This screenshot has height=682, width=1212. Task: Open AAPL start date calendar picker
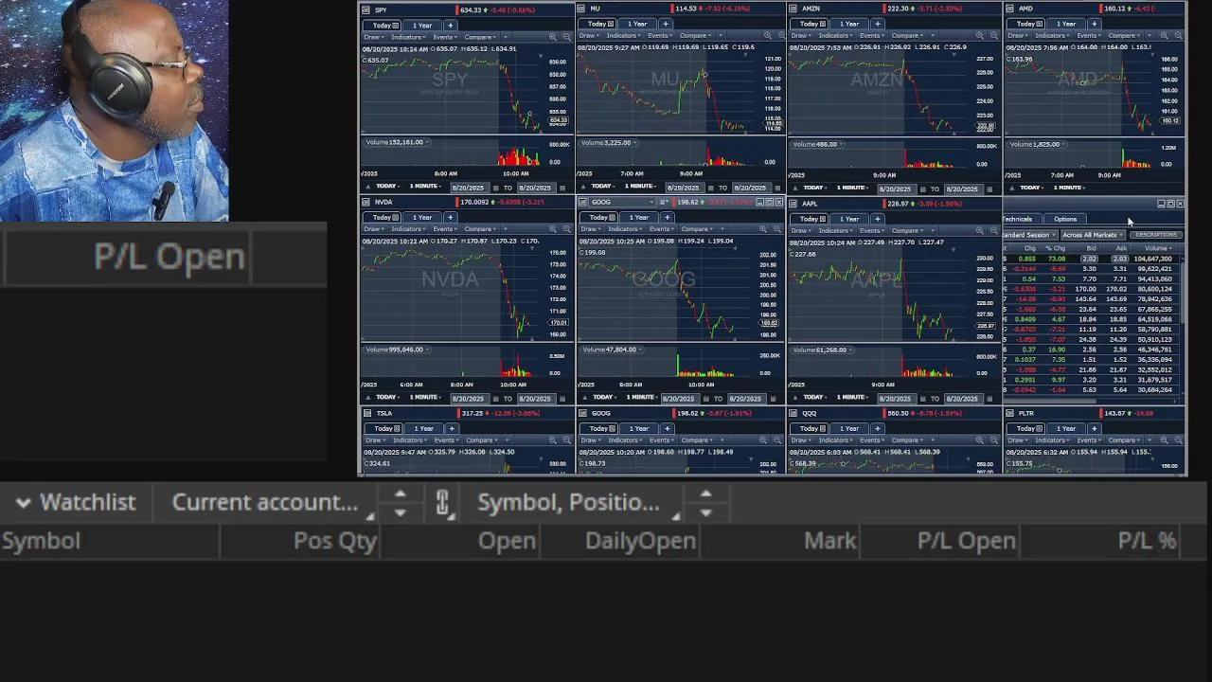tap(924, 398)
